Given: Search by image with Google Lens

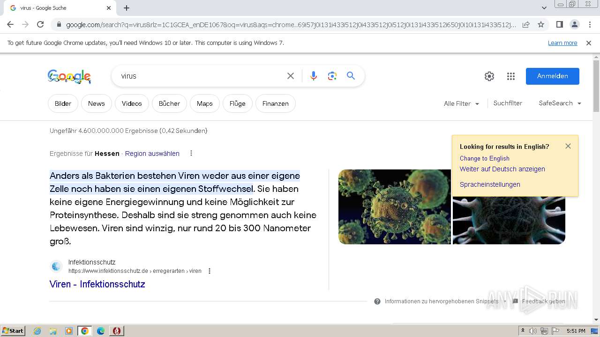Looking at the screenshot, I should [332, 76].
